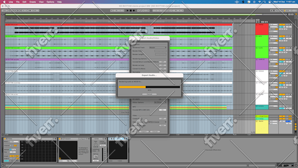
Task: Fold the VOCALS track
Action: (x=257, y=71)
